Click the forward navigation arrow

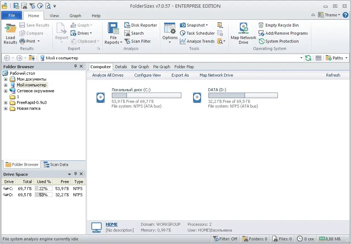[x=19, y=58]
